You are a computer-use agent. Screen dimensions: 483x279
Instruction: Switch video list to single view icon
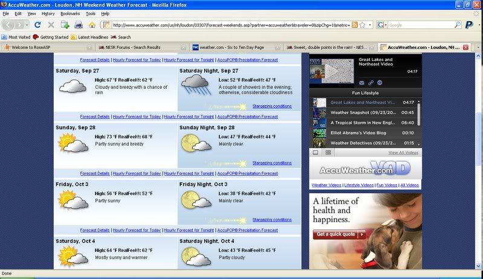click(x=316, y=153)
